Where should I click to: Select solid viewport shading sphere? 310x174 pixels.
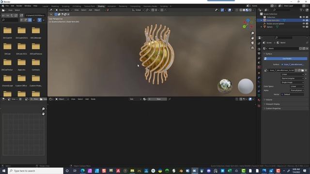point(244,10)
